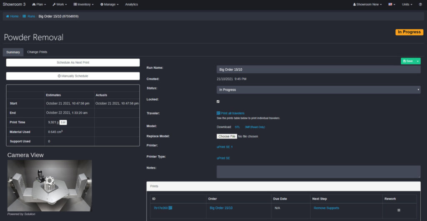The image size is (427, 221).
Task: Click the QR icon next to Print all travelers
Action: (x=218, y=113)
